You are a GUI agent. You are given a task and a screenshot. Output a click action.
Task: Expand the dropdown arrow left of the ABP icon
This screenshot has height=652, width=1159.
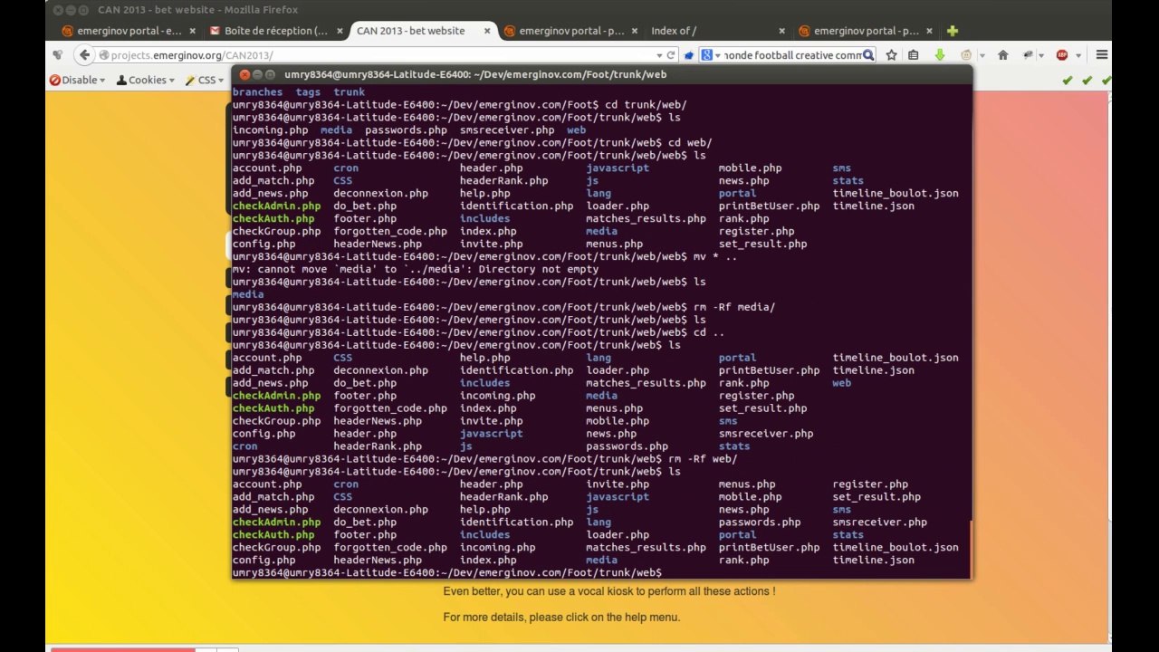point(1042,55)
